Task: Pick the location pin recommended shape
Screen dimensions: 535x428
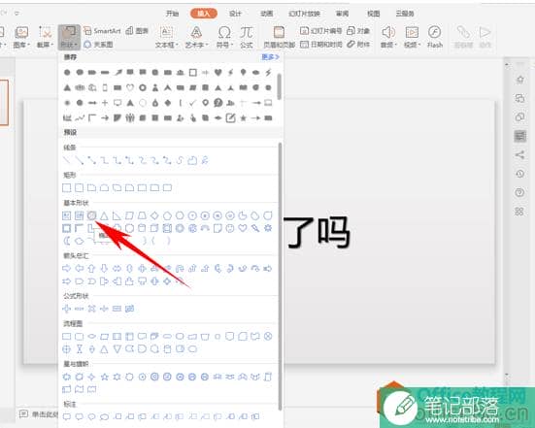Action: (206, 103)
